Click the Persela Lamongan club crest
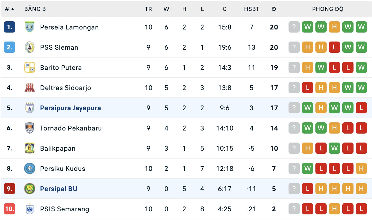Image resolution: width=372 pixels, height=220 pixels. pos(29,27)
